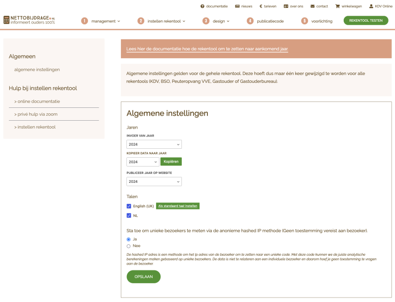Select the Nee radio button
Image resolution: width=395 pixels, height=302 pixels.
pyautogui.click(x=129, y=246)
